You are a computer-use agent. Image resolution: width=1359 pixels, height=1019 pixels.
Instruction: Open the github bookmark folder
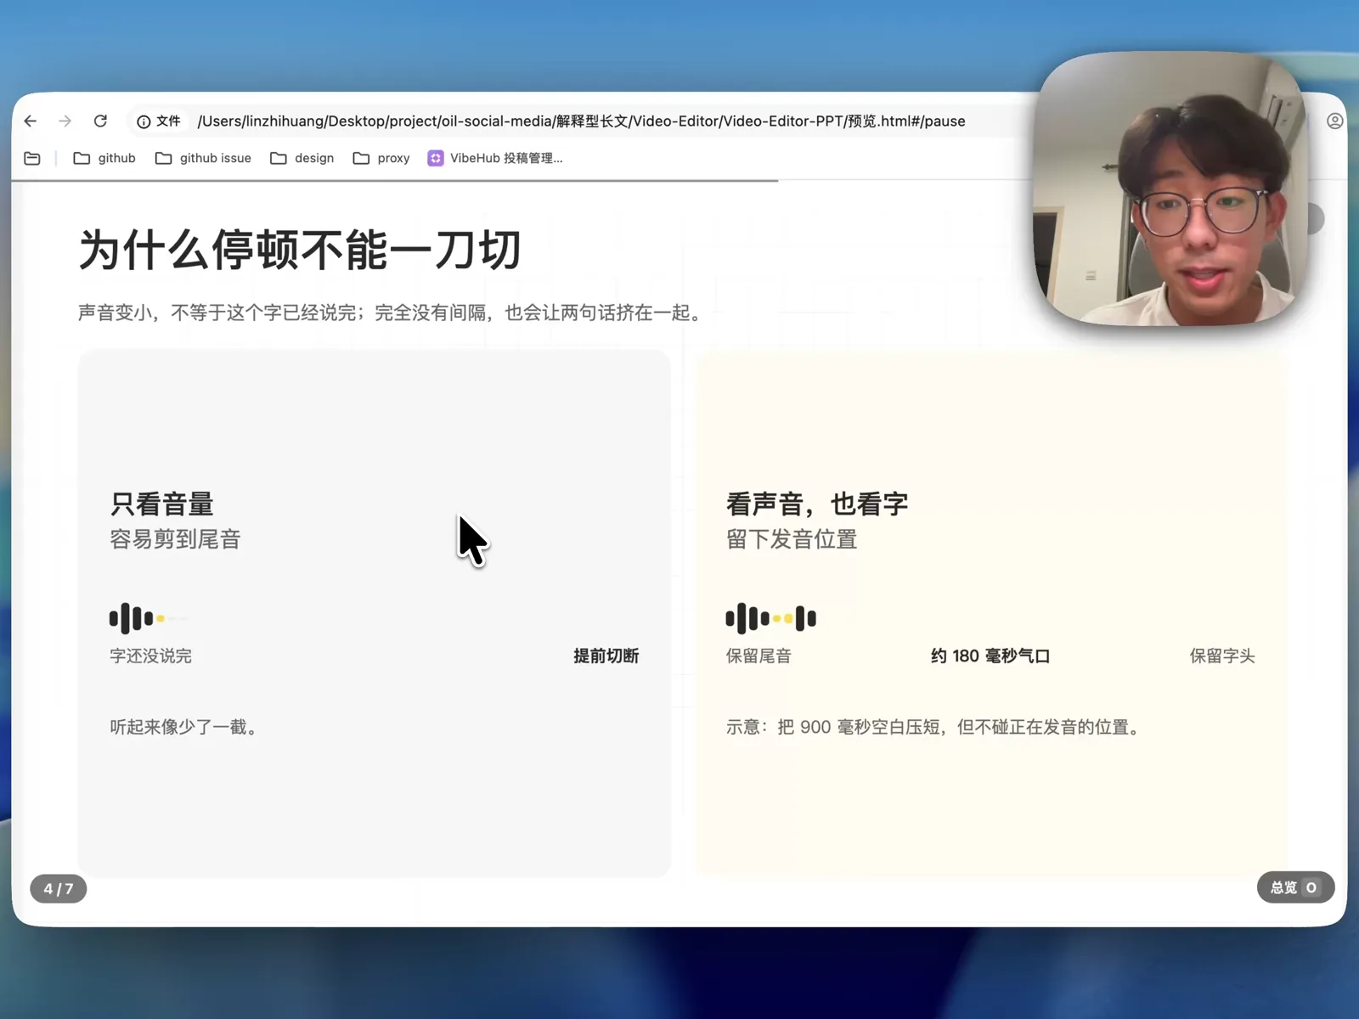click(x=104, y=158)
